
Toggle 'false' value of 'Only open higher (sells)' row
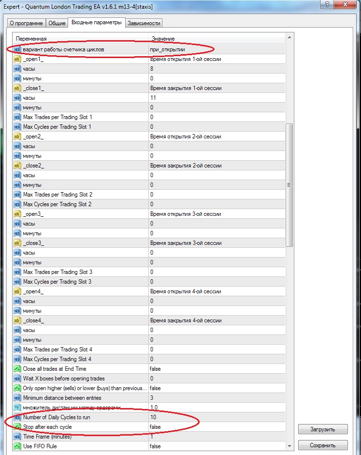pyautogui.click(x=217, y=388)
